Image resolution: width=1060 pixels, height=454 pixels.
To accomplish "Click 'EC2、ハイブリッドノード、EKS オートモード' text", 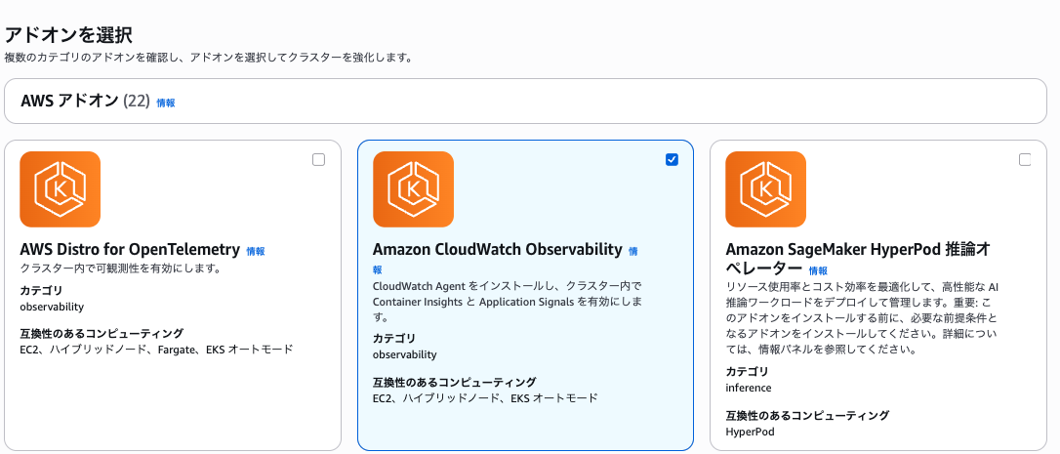I will (485, 398).
